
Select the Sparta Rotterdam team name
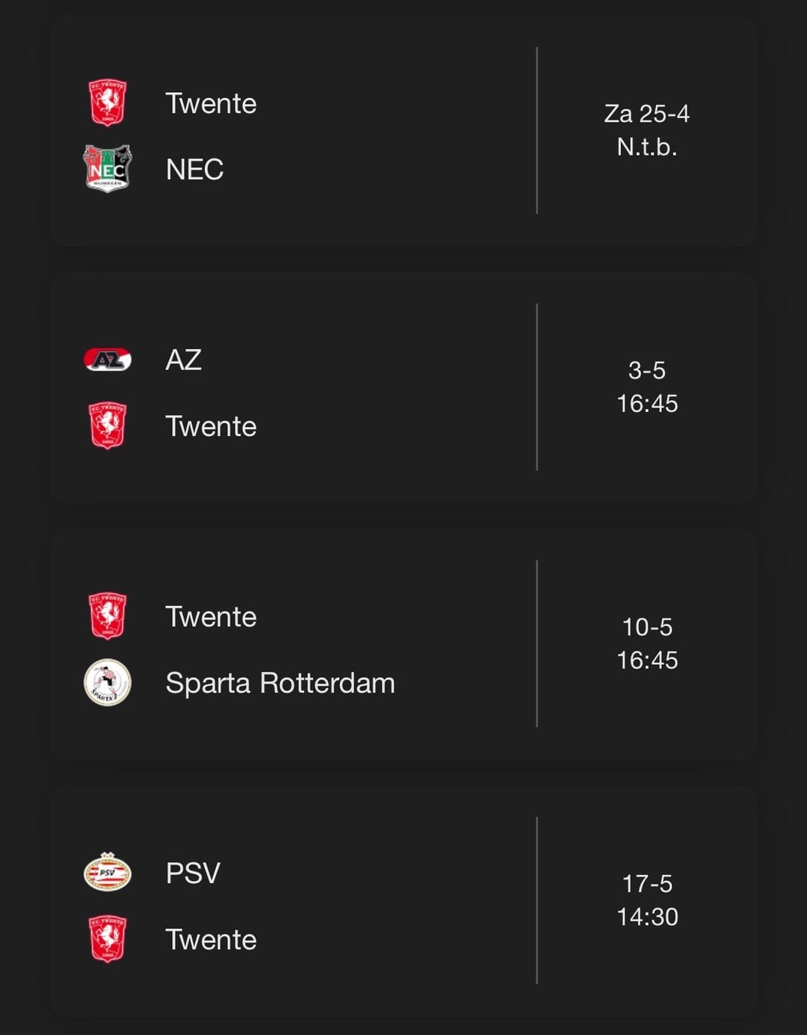pos(279,684)
